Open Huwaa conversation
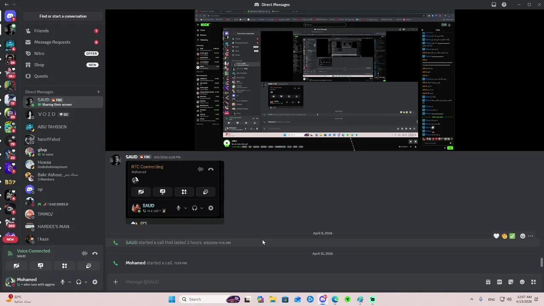 (x=63, y=164)
